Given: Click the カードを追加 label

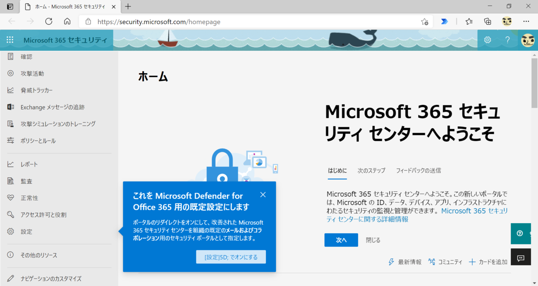Looking at the screenshot, I should [493, 262].
